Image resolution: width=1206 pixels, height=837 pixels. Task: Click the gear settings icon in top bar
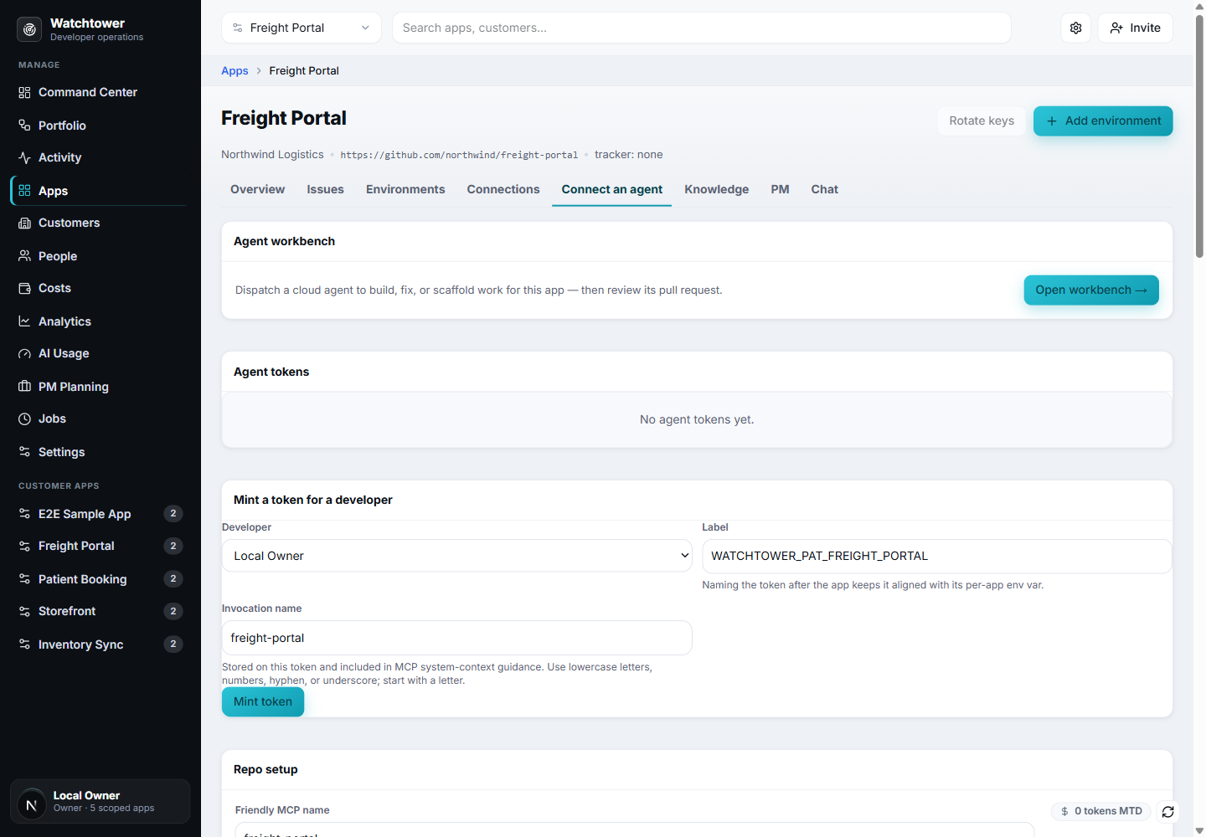1076,28
